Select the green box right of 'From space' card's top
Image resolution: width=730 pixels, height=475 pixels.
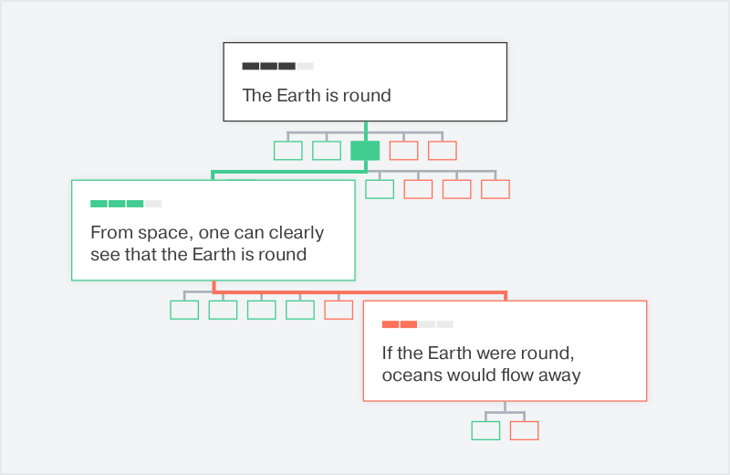coord(380,189)
